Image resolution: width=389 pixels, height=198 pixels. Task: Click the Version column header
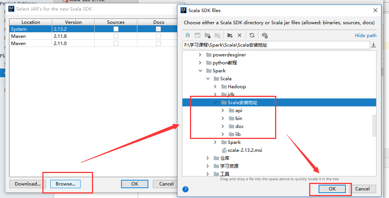(x=73, y=22)
